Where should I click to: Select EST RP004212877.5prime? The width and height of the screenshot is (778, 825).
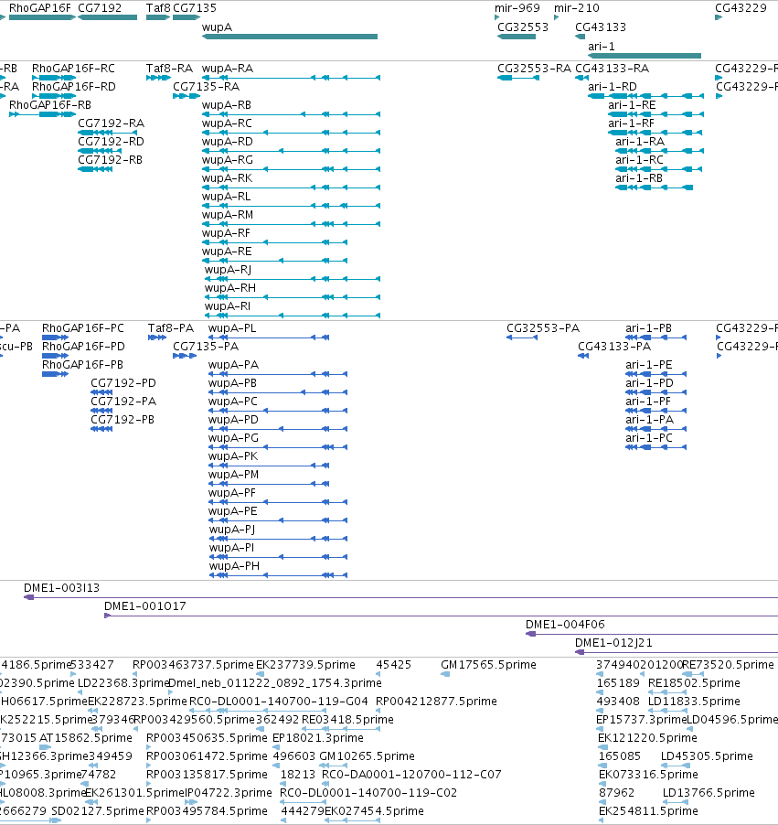point(437,702)
